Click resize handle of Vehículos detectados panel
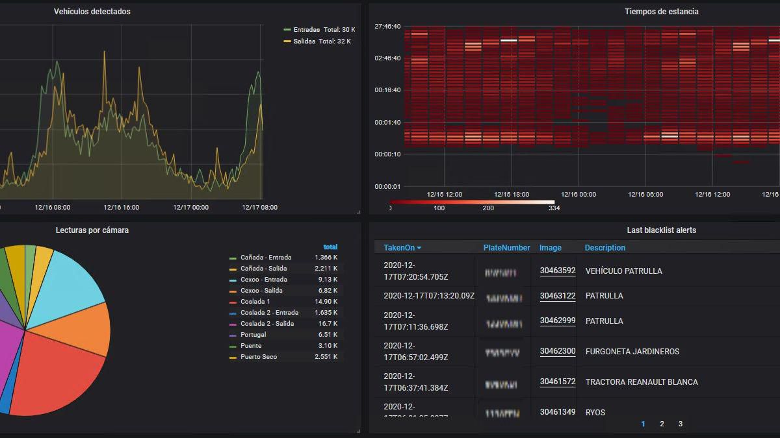780x438 pixels. click(358, 212)
